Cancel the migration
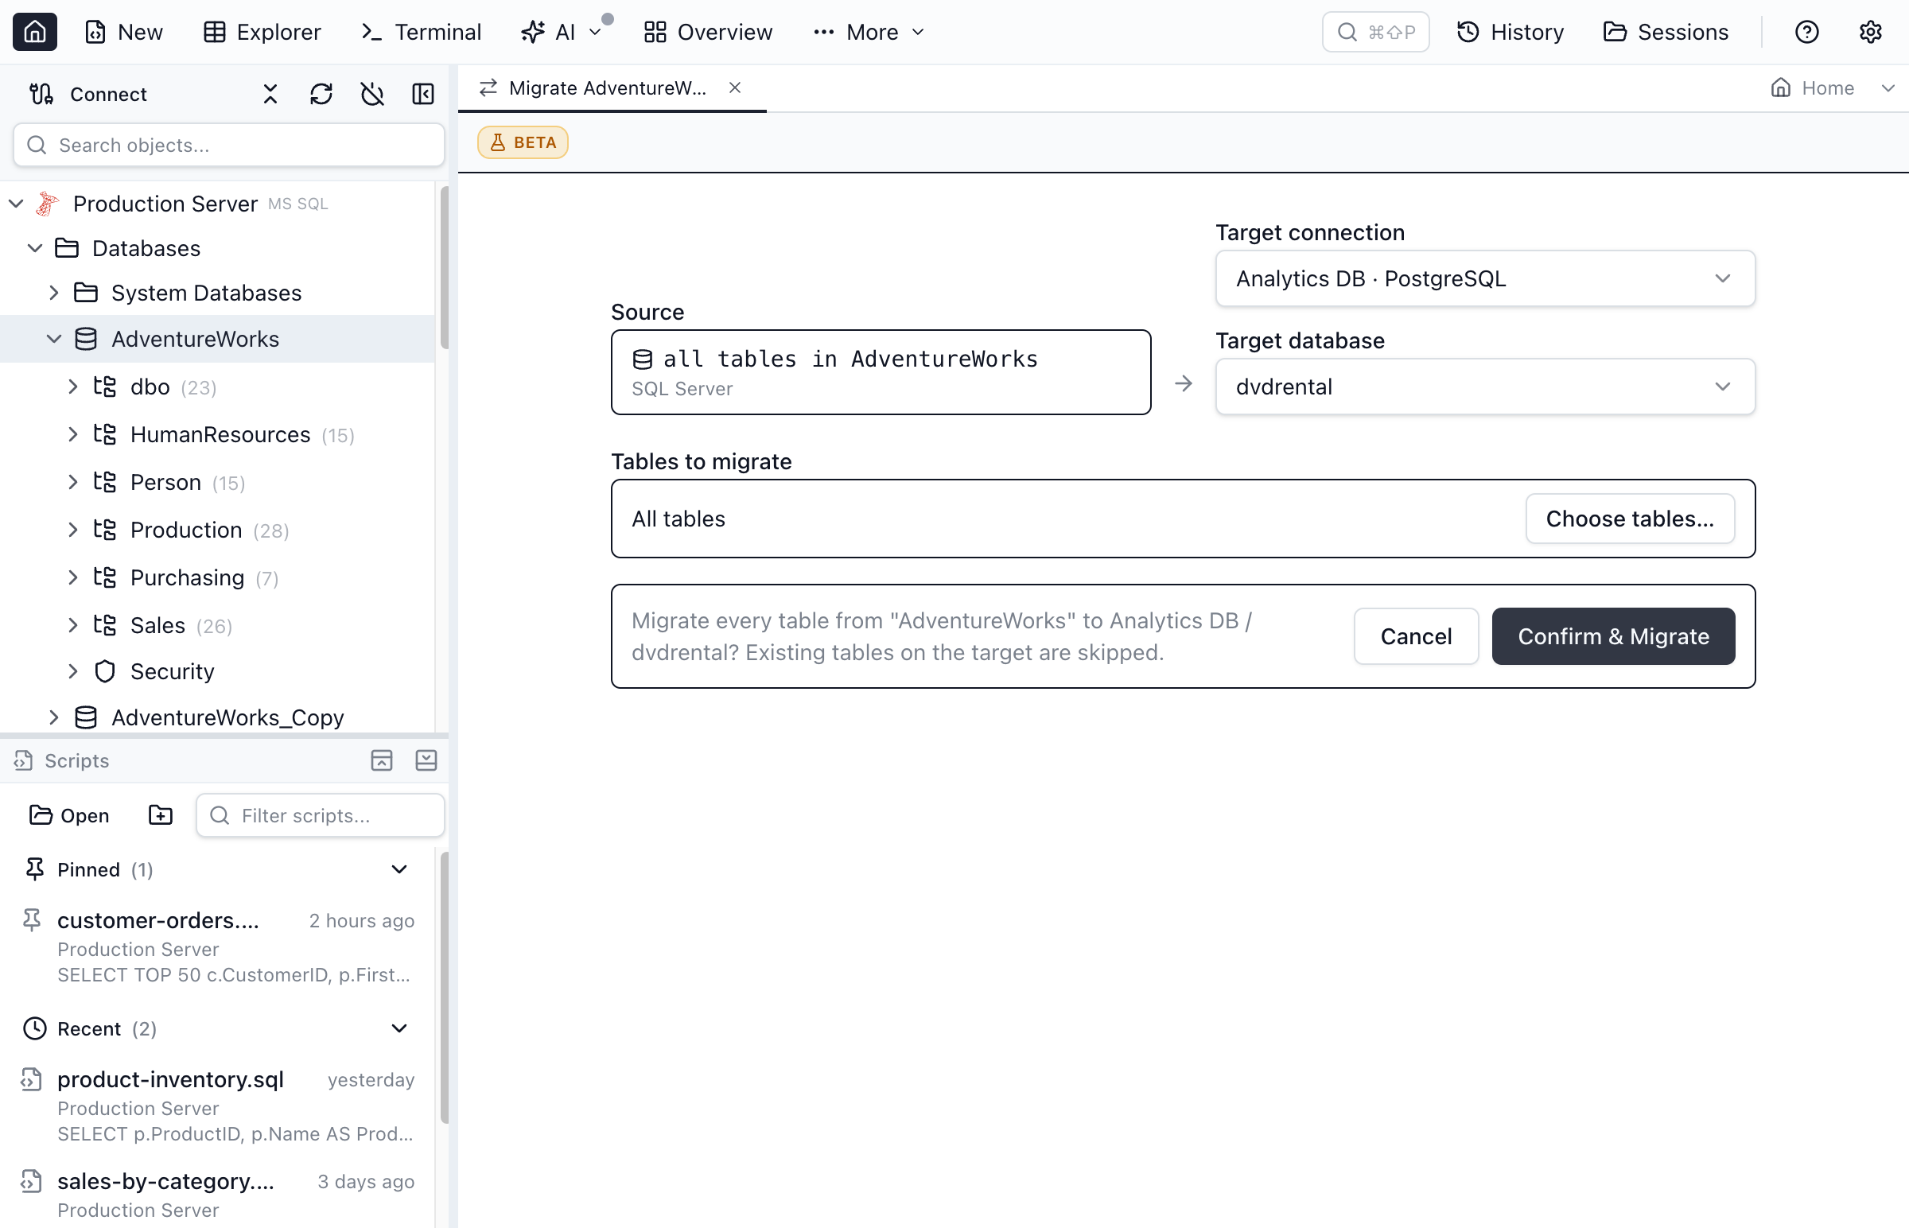 (x=1415, y=636)
